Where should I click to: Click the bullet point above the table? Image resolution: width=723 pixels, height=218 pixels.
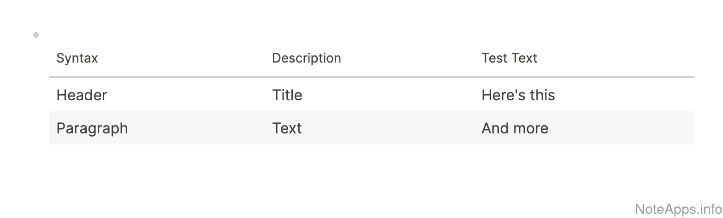pyautogui.click(x=36, y=35)
